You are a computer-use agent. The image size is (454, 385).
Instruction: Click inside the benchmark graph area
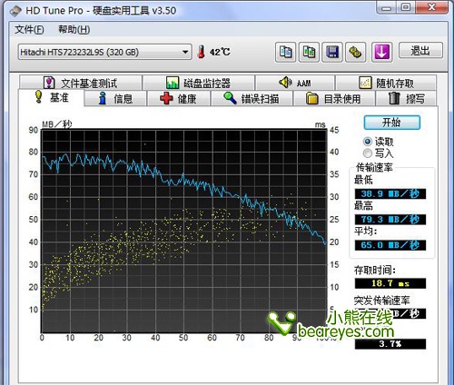[x=183, y=231]
